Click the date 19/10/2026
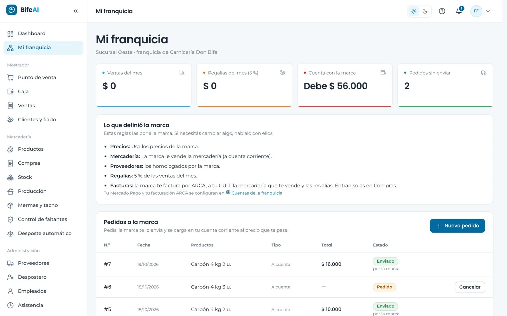The height and width of the screenshot is (316, 507). click(x=148, y=264)
